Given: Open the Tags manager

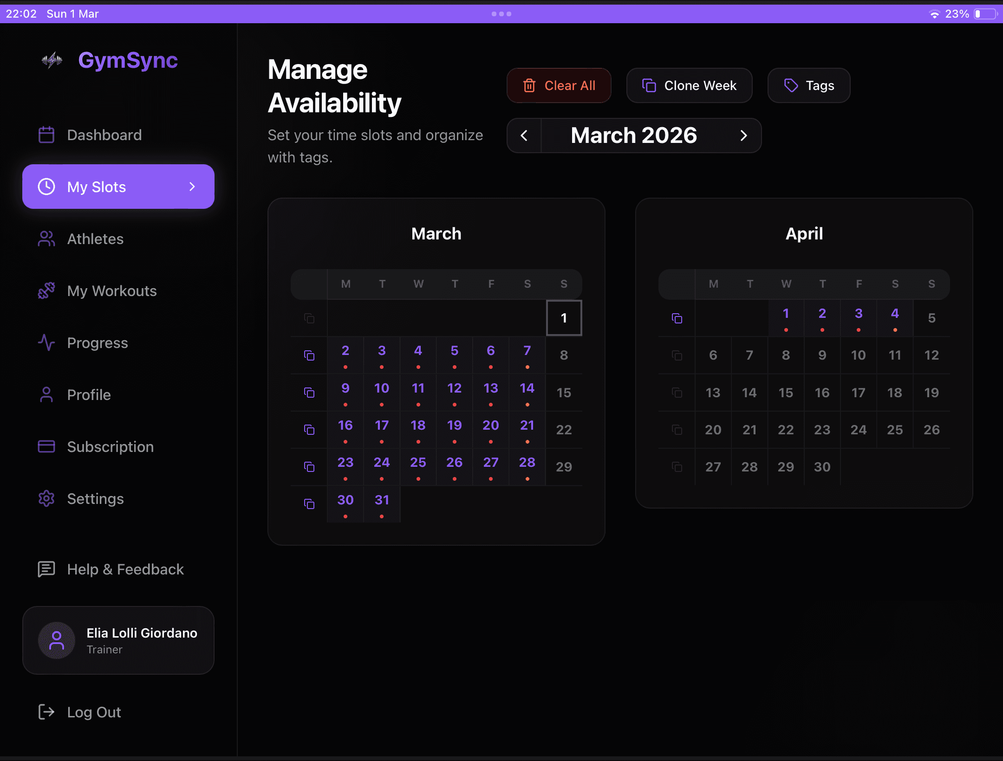Looking at the screenshot, I should coord(808,85).
